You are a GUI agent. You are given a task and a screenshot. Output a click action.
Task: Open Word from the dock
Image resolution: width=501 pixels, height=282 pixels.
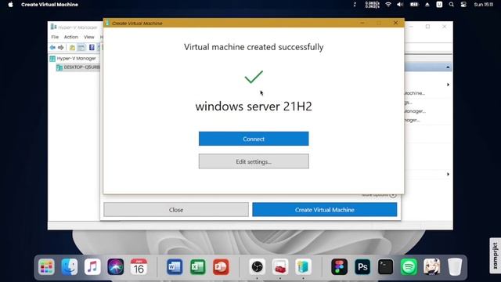coord(175,266)
